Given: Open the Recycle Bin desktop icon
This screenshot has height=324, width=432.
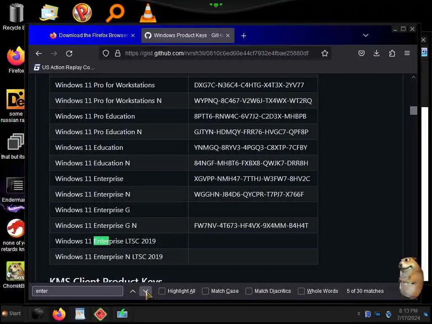Looking at the screenshot, I should click(x=16, y=16).
